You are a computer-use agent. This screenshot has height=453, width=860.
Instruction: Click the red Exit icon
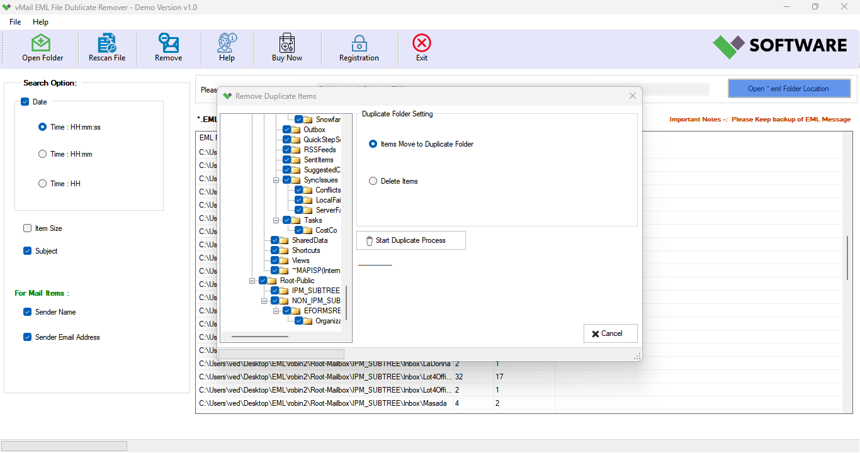point(422,43)
